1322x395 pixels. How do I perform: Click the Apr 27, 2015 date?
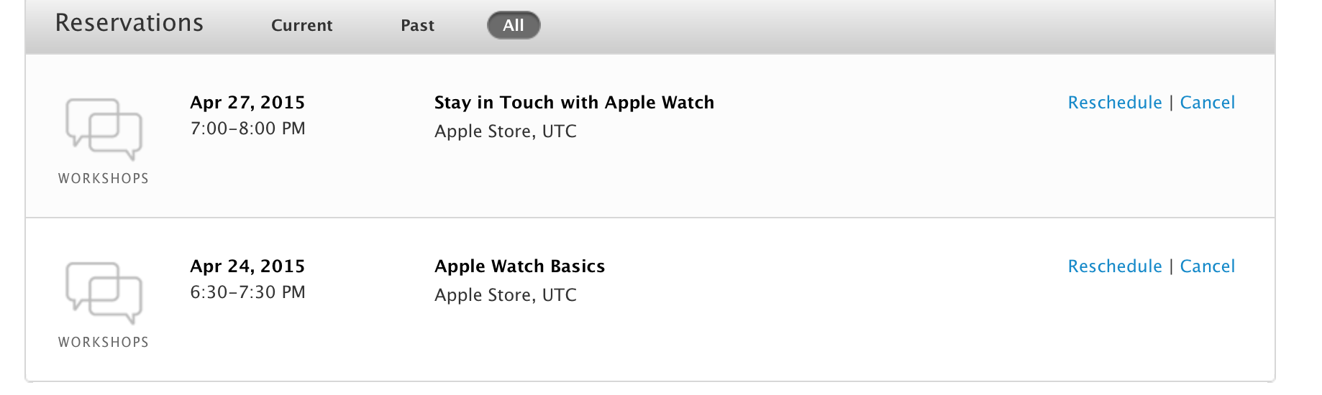247,103
